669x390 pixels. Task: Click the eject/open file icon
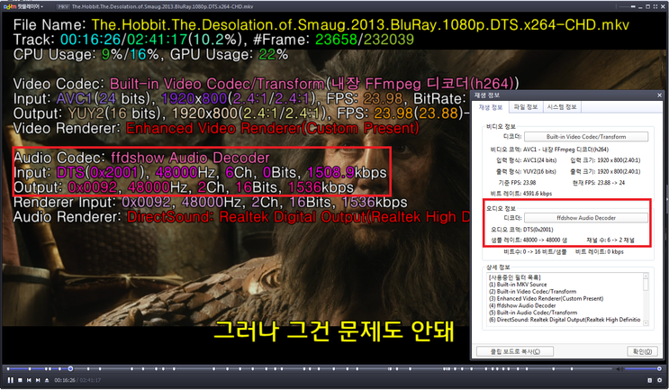(47, 380)
